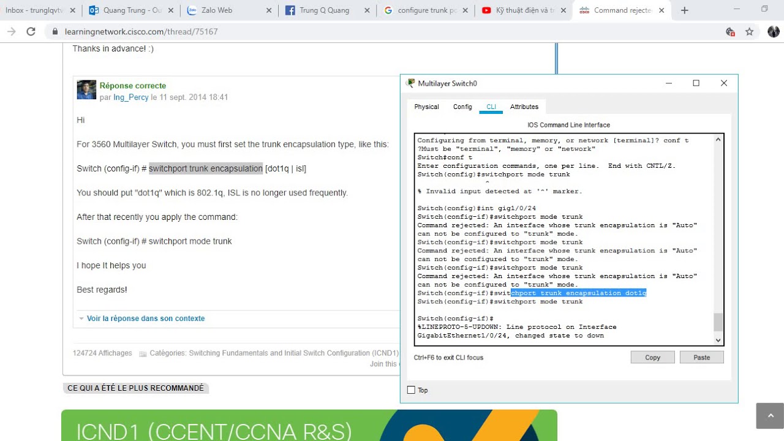
Task: Click the date 11 sept. 2014 18:41
Action: [x=194, y=97]
